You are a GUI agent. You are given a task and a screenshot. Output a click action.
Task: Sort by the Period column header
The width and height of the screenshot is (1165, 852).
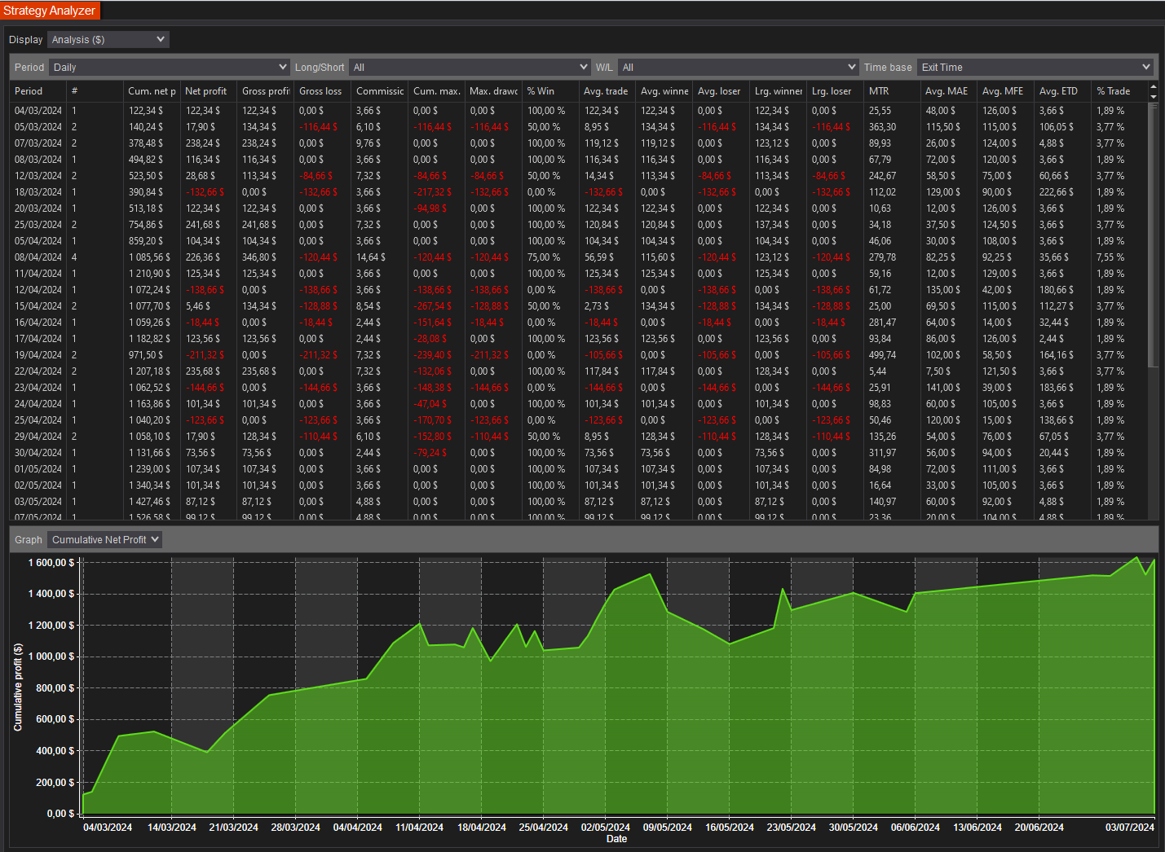pyautogui.click(x=38, y=91)
